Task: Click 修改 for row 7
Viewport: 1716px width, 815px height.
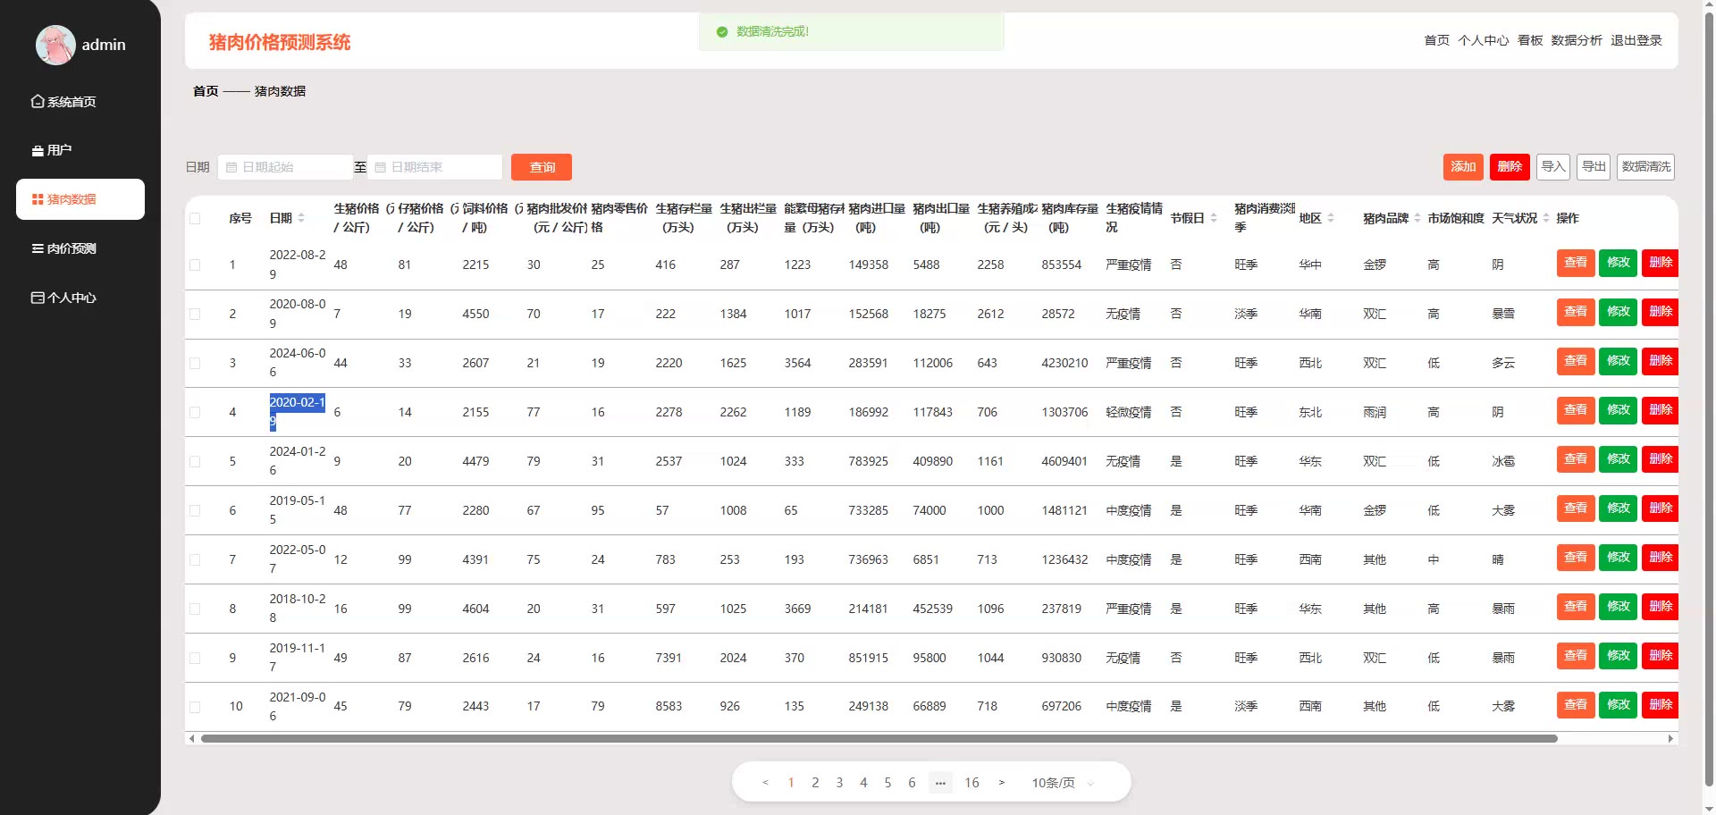Action: pos(1619,558)
